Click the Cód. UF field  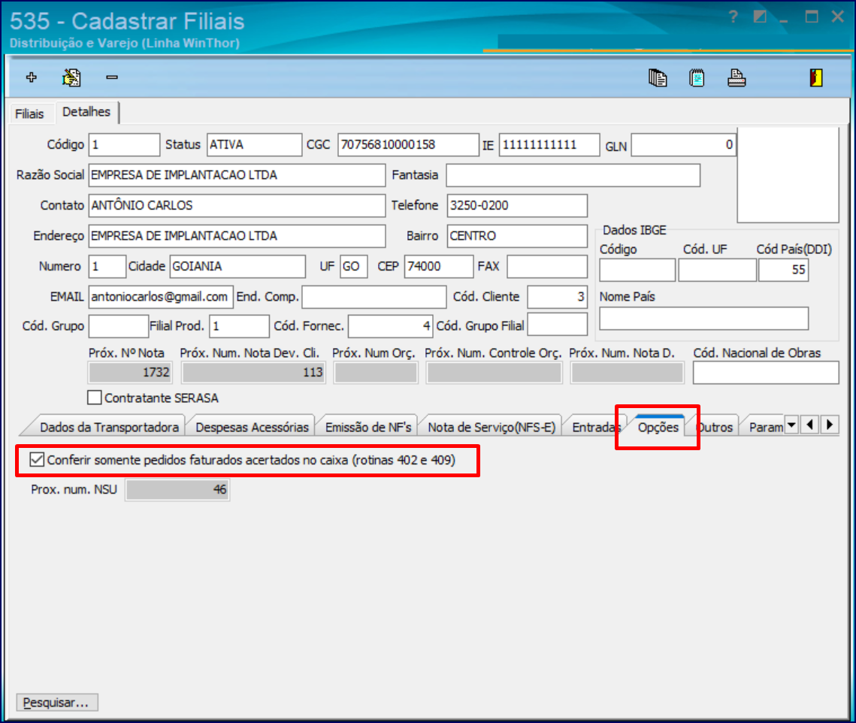coord(717,270)
